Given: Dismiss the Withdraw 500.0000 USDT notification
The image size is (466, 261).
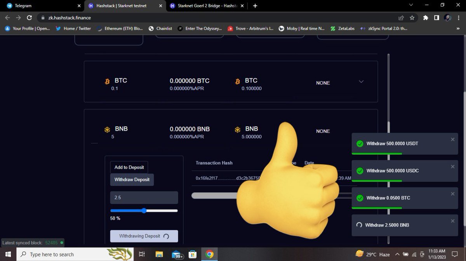Looking at the screenshot, I should (452, 139).
